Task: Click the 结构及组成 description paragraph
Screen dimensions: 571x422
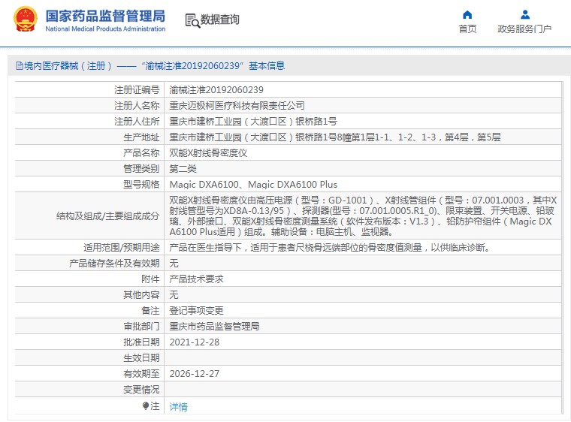Action: [x=363, y=216]
